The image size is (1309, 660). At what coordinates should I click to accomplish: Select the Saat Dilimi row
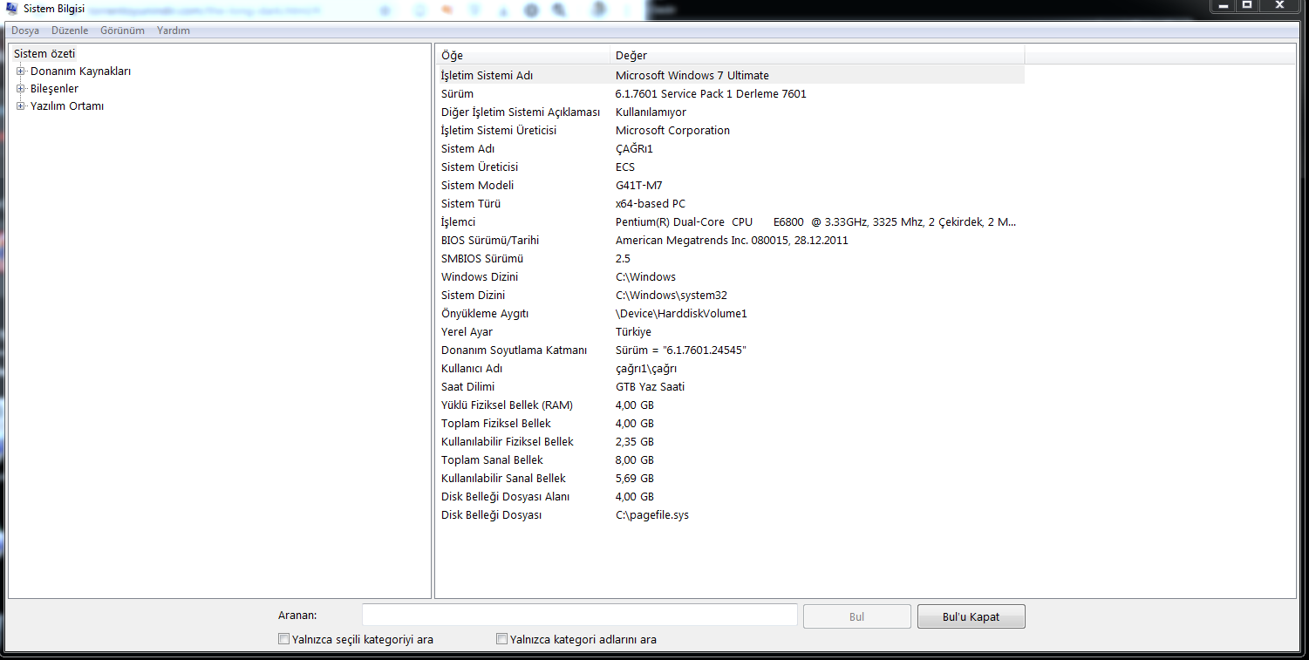730,387
